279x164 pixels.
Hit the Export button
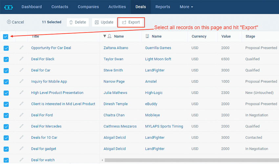(131, 22)
